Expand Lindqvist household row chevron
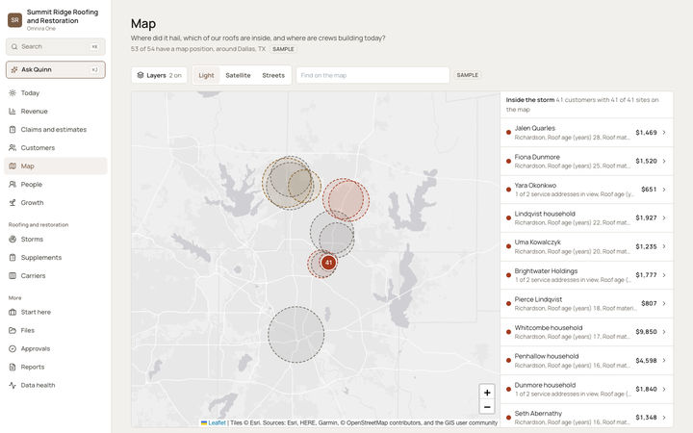The height and width of the screenshot is (433, 693). point(664,217)
